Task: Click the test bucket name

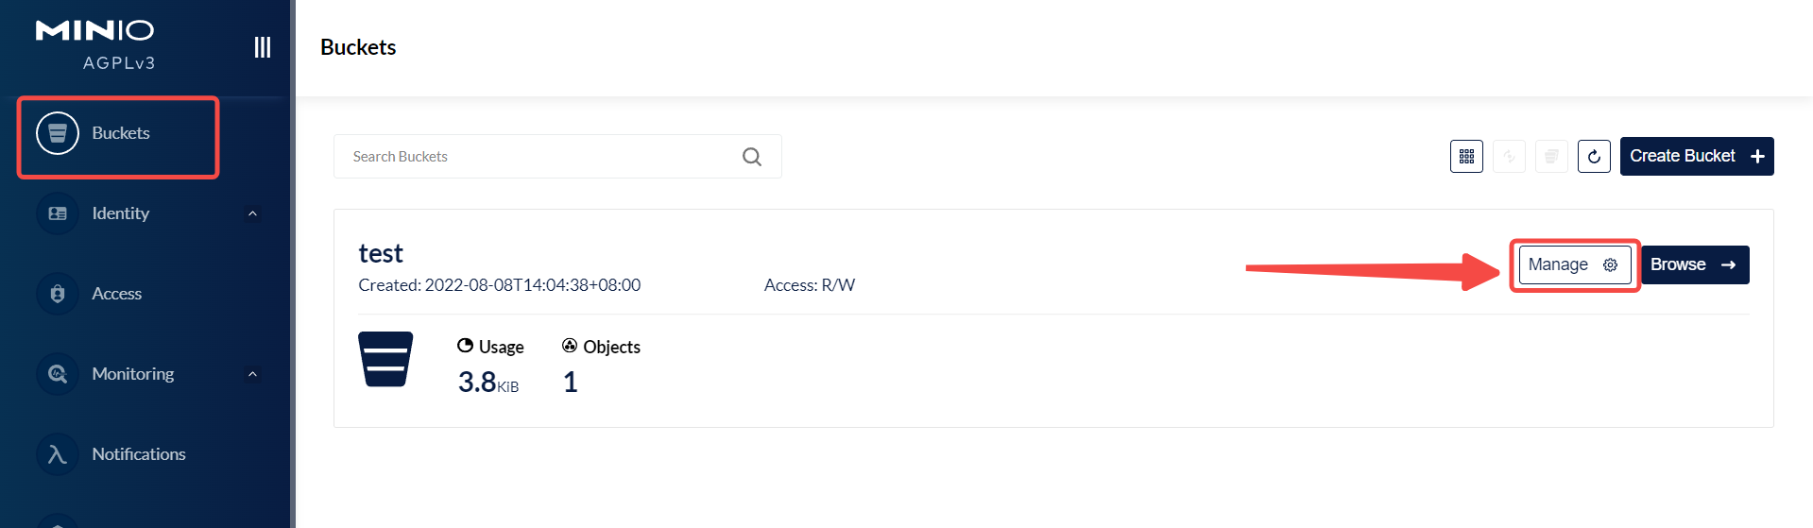Action: 381,253
